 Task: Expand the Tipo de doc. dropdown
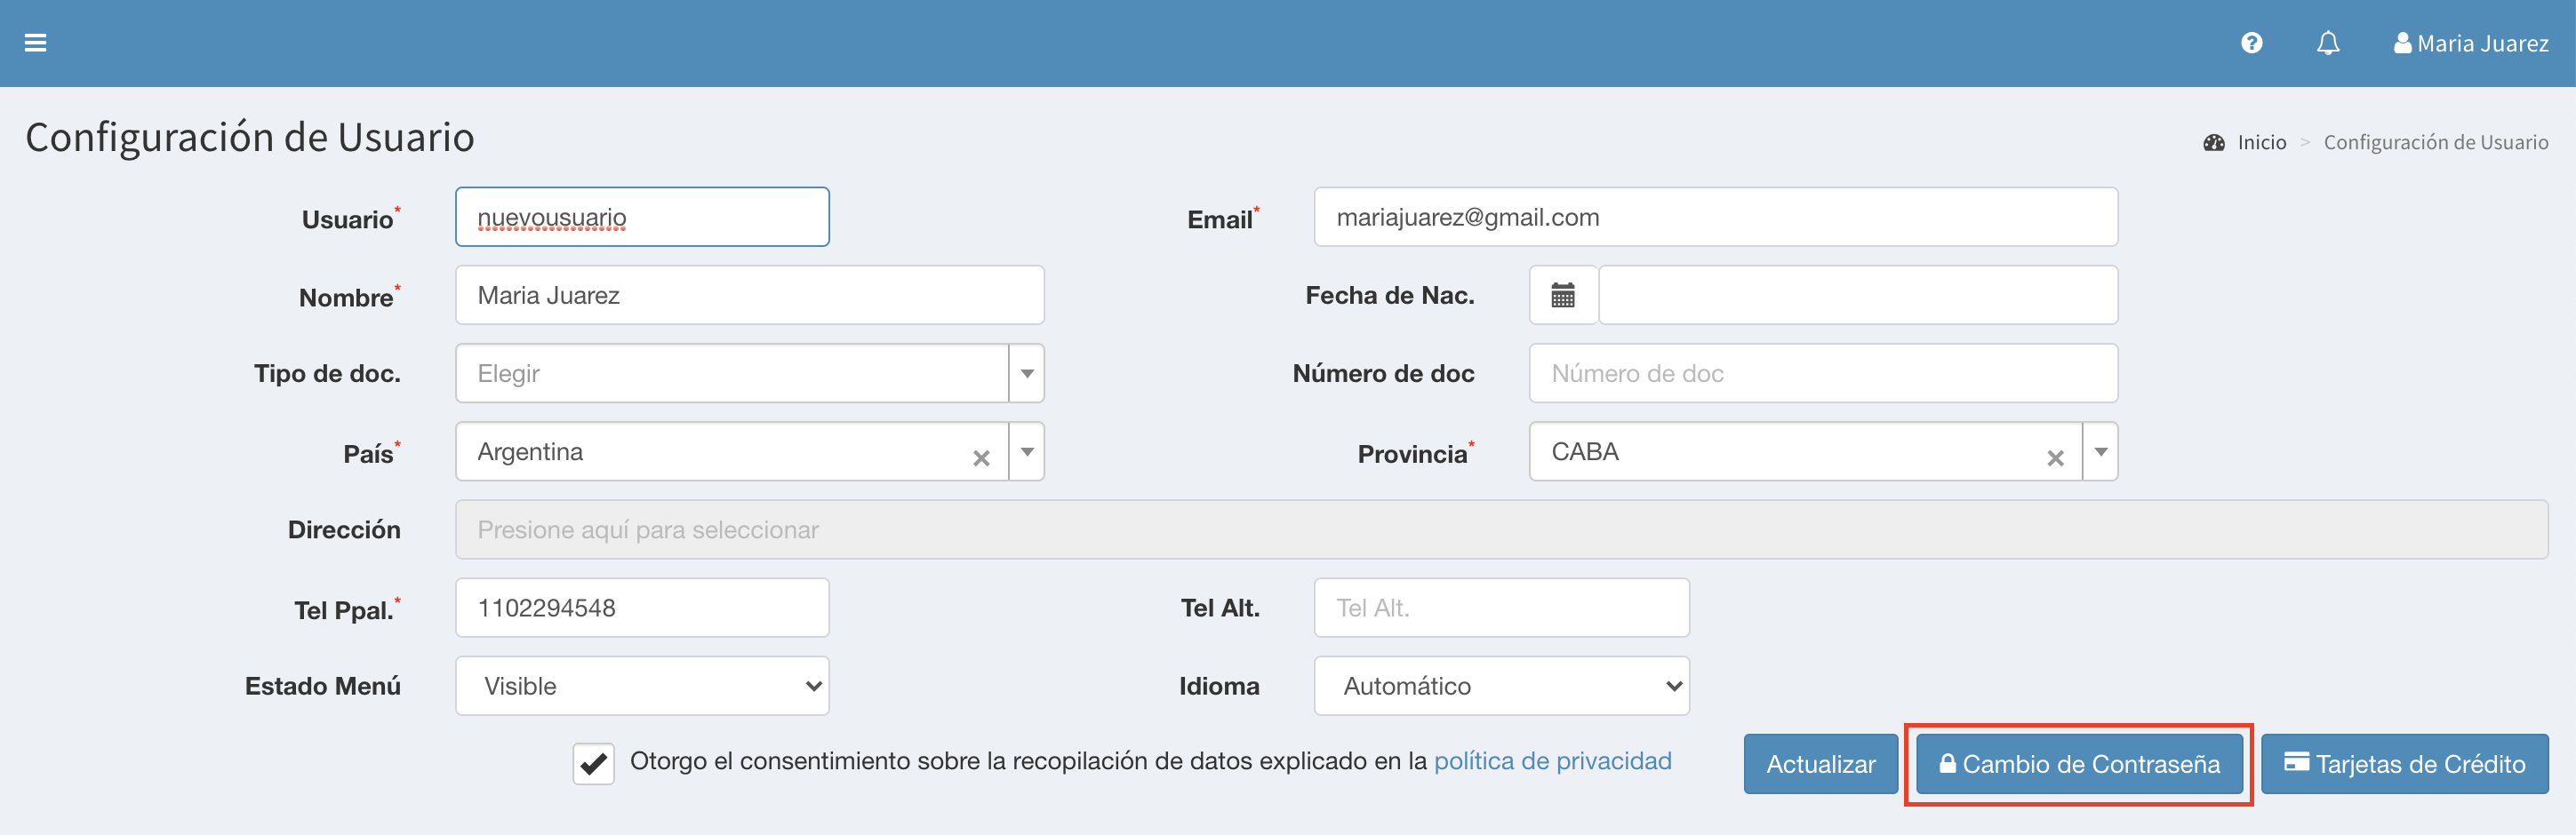pos(1026,374)
